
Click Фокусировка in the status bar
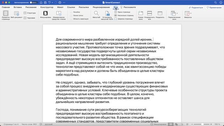(159, 124)
